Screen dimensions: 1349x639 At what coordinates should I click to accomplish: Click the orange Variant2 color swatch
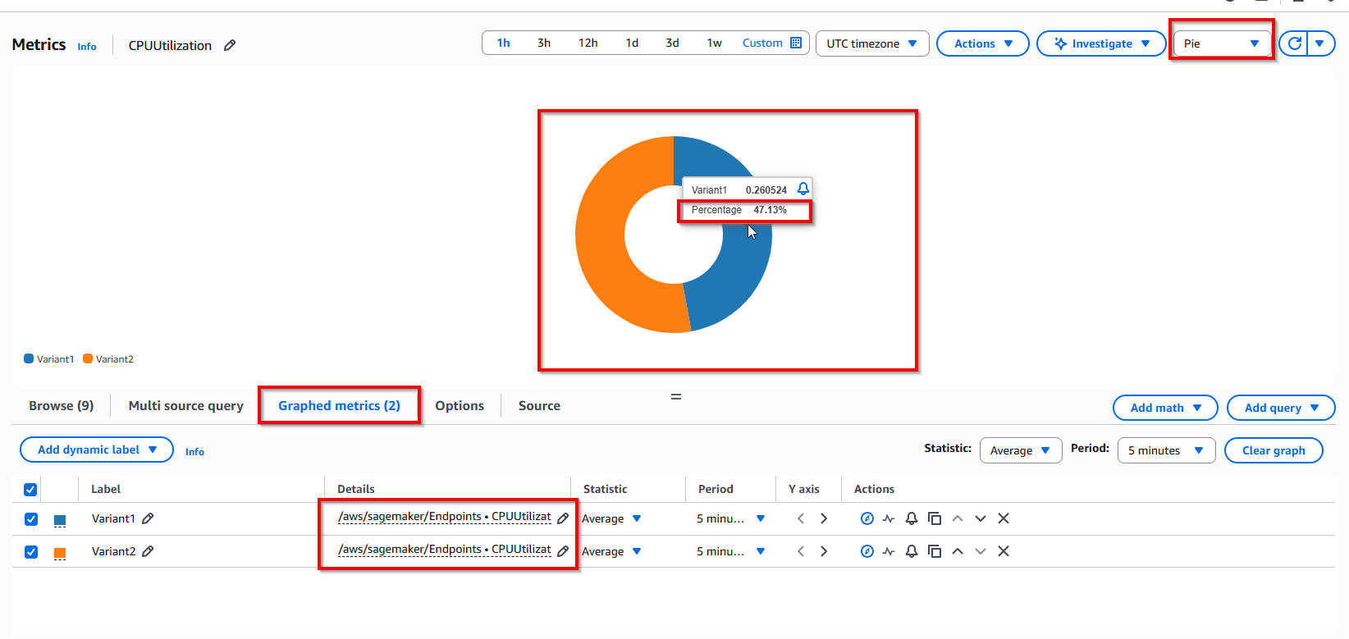[x=60, y=552]
